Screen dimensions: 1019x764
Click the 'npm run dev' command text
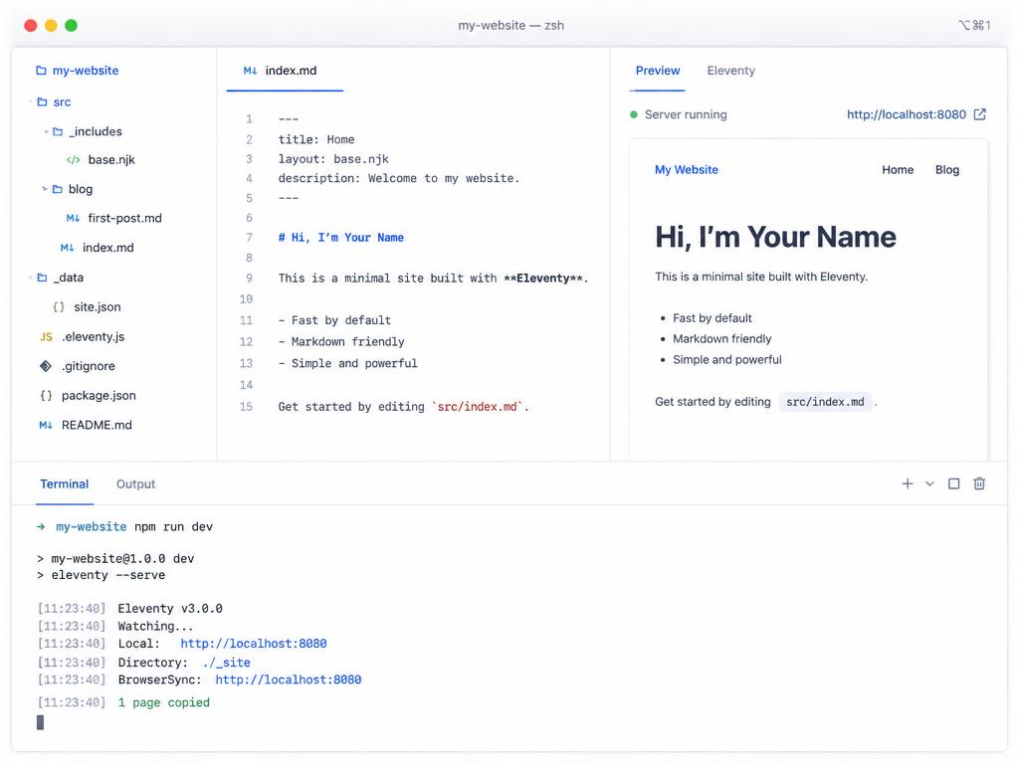pyautogui.click(x=173, y=527)
